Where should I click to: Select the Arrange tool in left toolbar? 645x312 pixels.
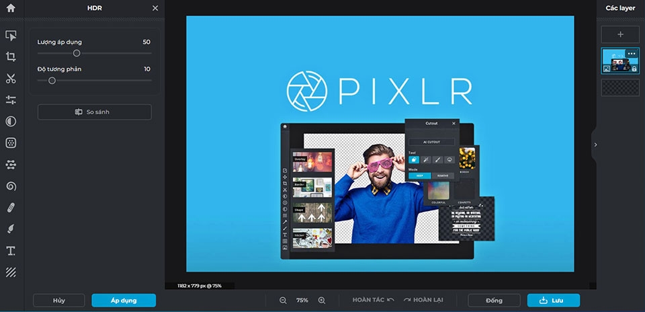coord(11,36)
